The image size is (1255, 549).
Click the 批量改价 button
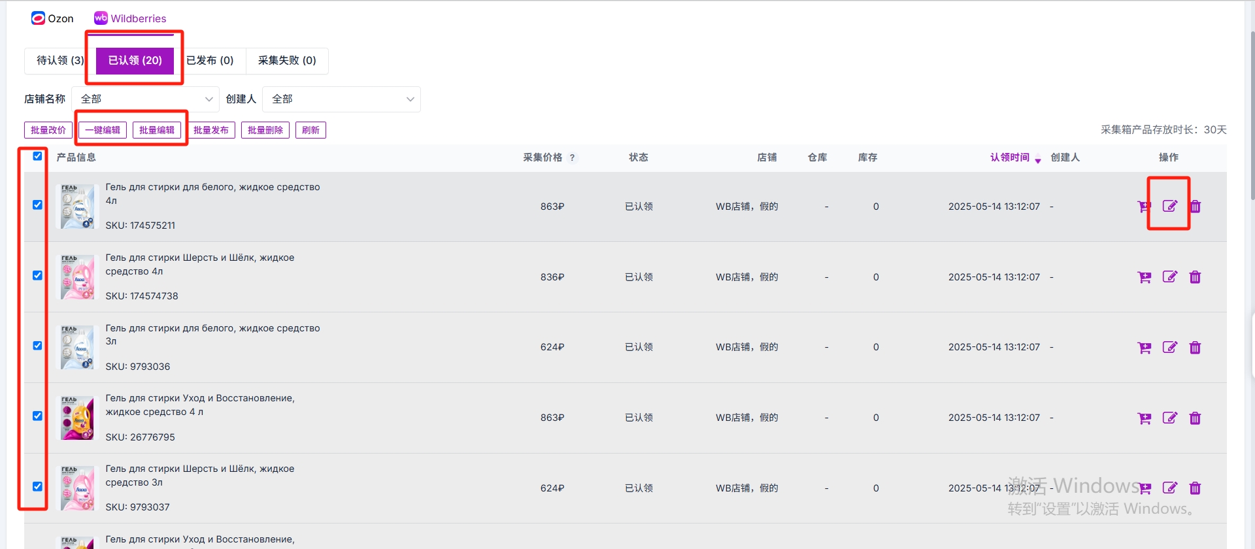click(x=48, y=130)
